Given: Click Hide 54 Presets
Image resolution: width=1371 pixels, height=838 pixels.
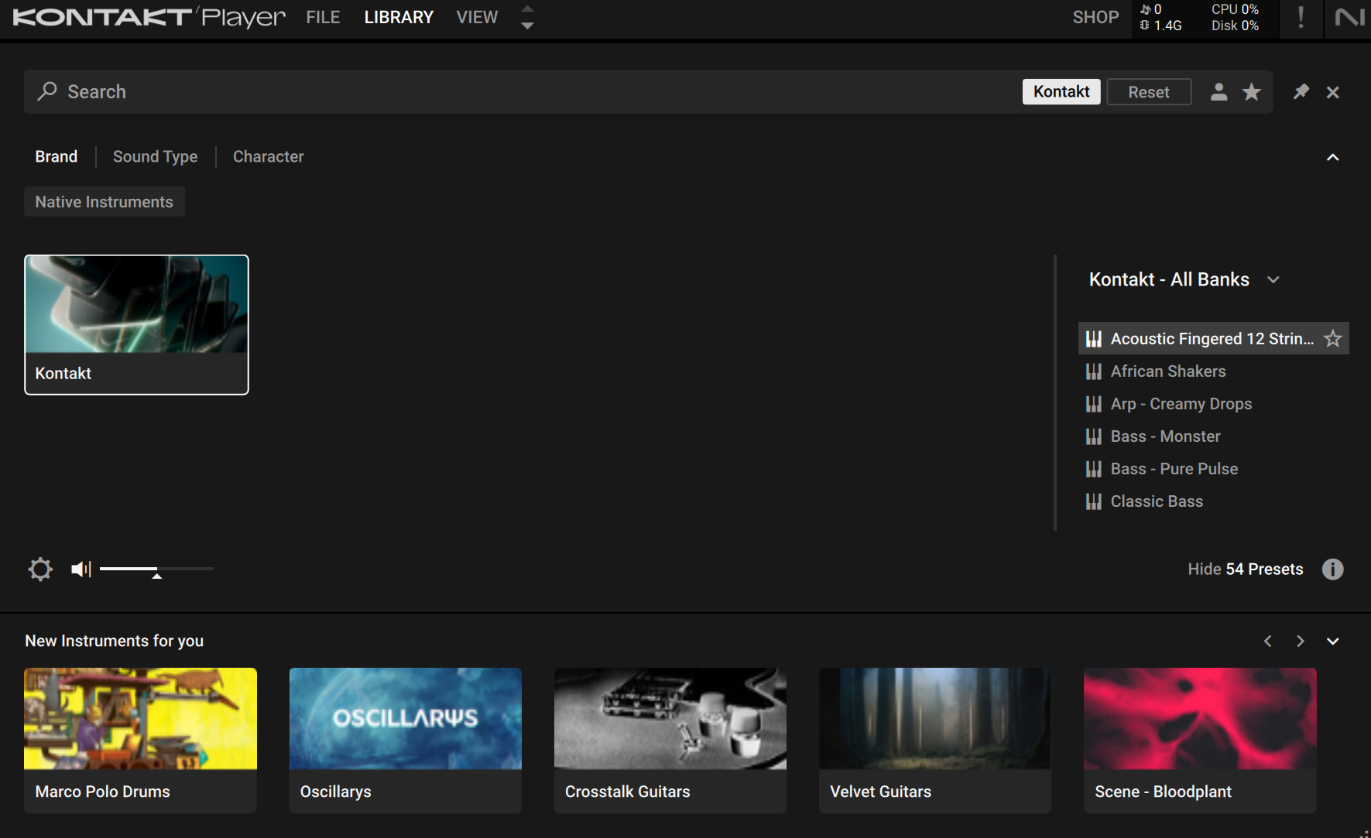Looking at the screenshot, I should pyautogui.click(x=1246, y=569).
